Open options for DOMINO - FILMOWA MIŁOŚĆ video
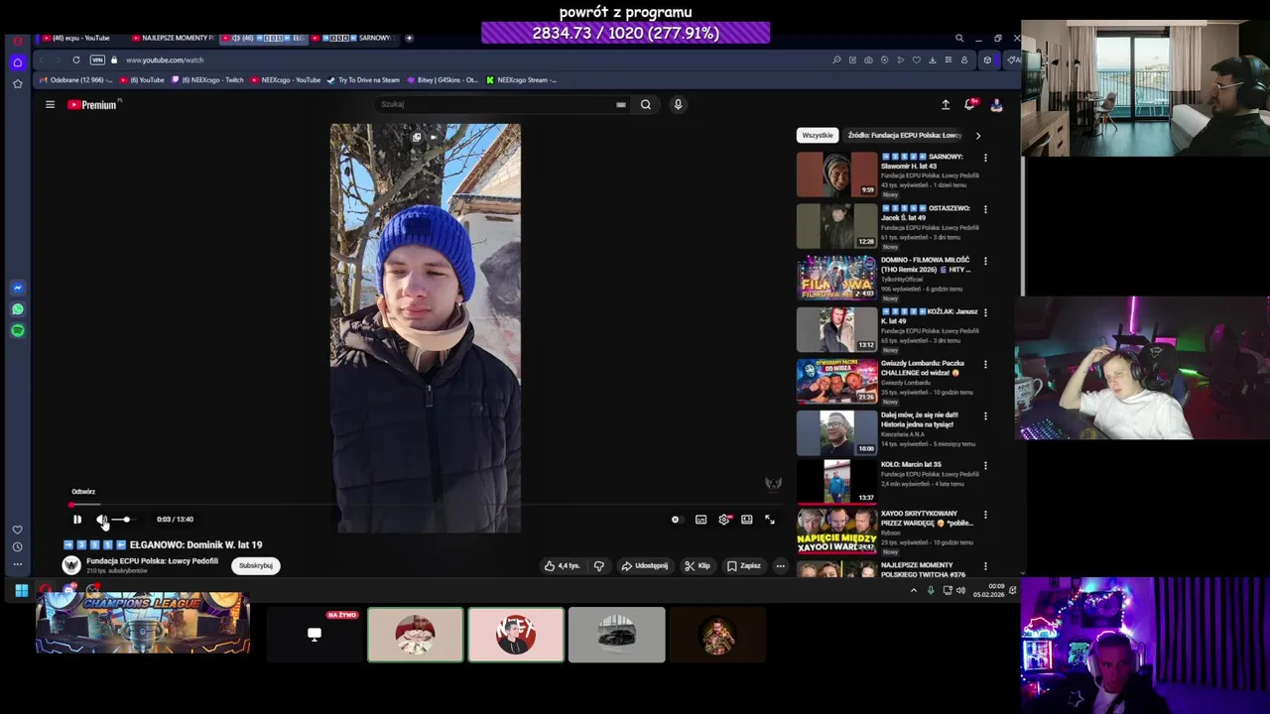The width and height of the screenshot is (1270, 714). click(985, 261)
